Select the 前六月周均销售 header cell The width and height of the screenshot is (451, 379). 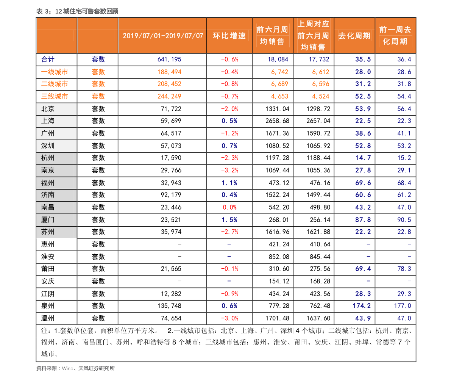(x=272, y=36)
